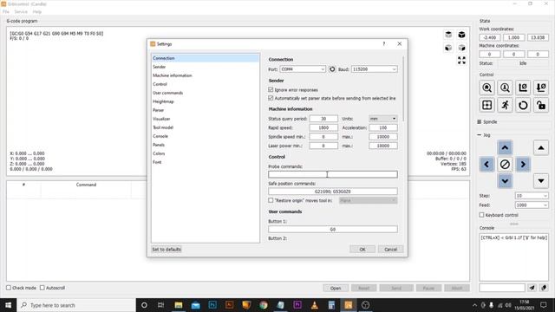The image size is (555, 312).
Task: Open the Jog Feed dropdown
Action: [532, 205]
